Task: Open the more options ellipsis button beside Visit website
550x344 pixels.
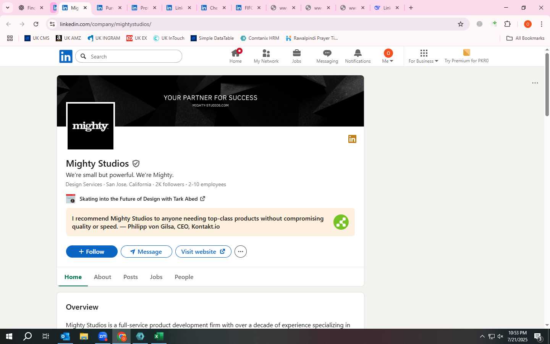Action: click(241, 252)
